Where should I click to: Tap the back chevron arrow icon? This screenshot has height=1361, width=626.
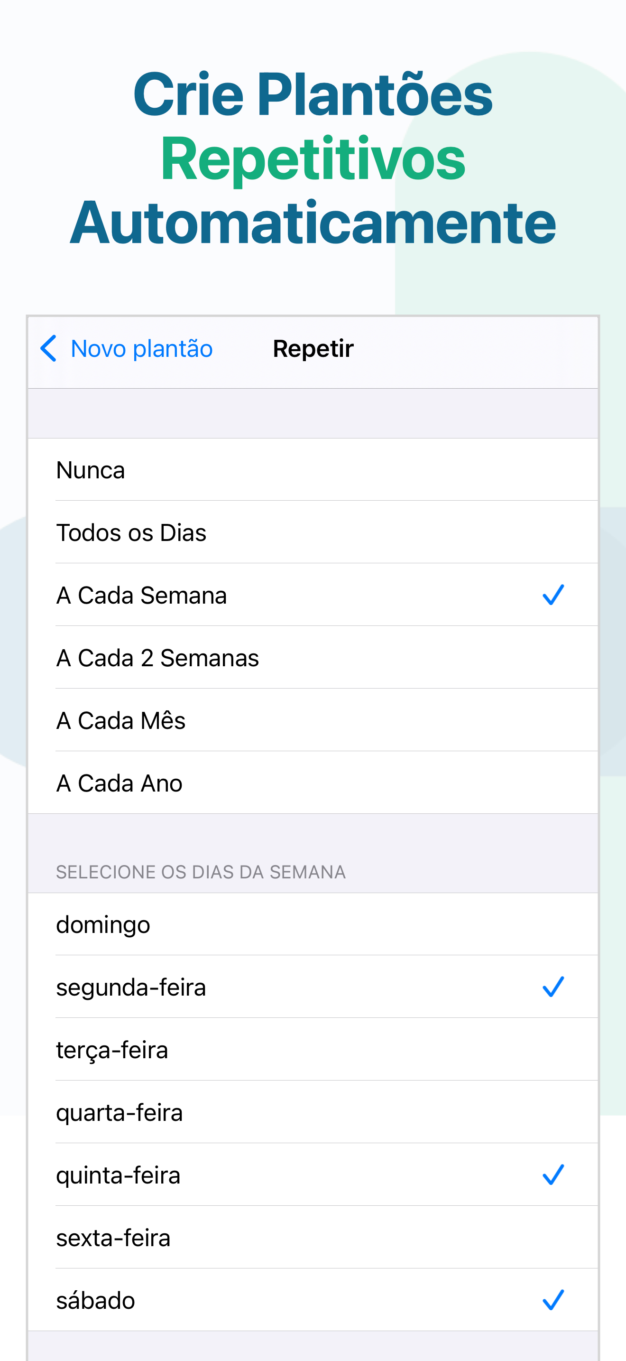click(x=48, y=349)
